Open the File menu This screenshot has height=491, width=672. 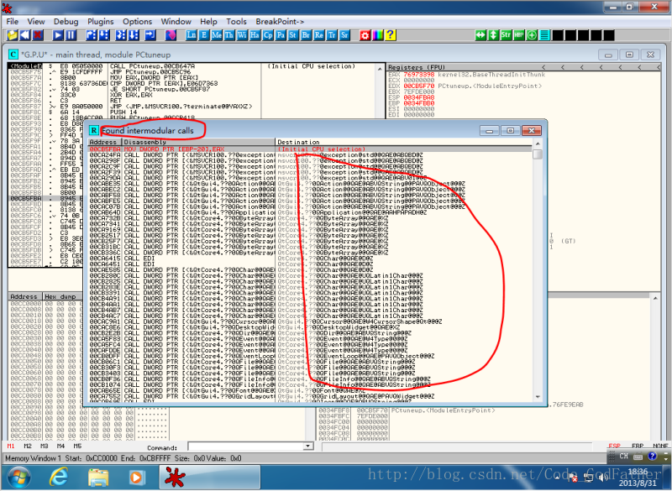point(13,22)
